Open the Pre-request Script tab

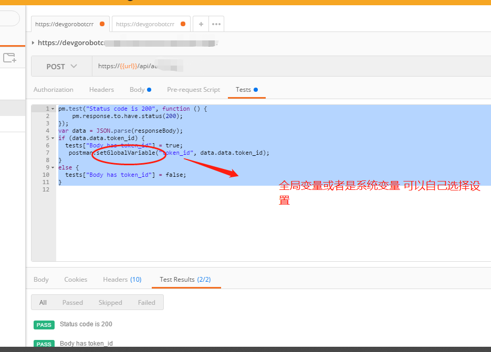(x=194, y=90)
